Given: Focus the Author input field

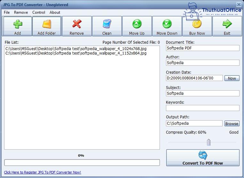Looking at the screenshot, I should tap(203, 63).
